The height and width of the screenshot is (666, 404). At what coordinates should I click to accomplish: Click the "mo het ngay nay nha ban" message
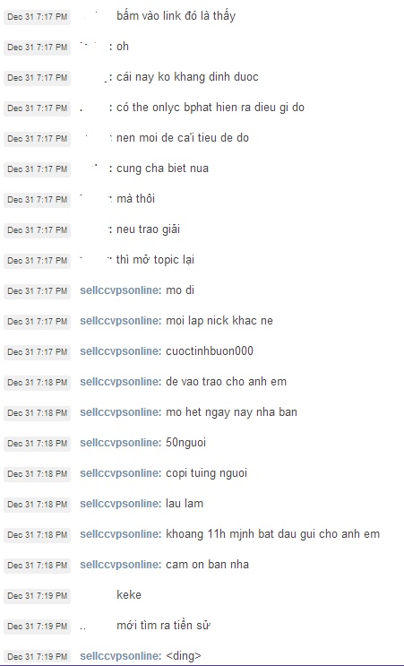[231, 412]
